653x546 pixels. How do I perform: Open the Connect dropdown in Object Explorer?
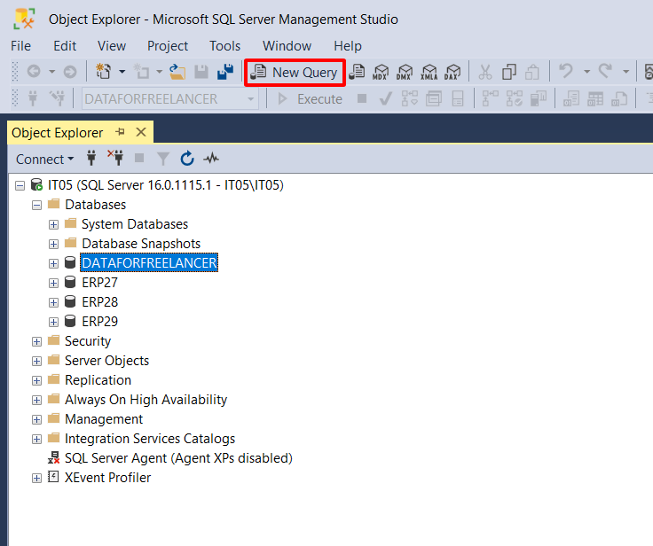click(x=44, y=159)
